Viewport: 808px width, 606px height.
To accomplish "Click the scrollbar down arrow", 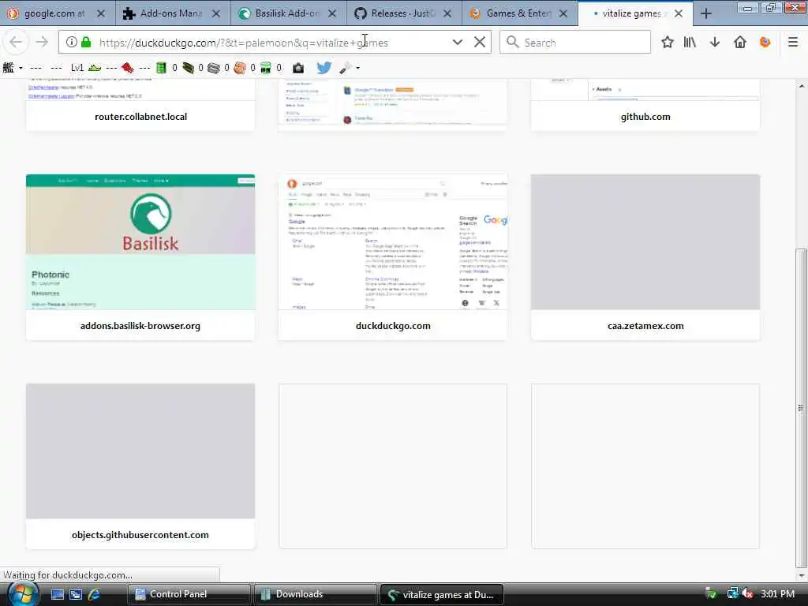I will pyautogui.click(x=801, y=575).
